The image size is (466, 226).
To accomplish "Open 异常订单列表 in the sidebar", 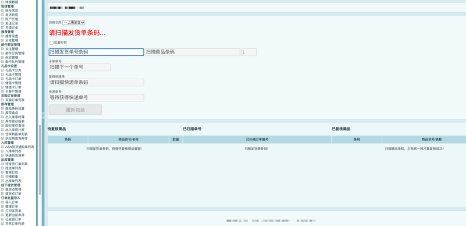I will (15, 223).
